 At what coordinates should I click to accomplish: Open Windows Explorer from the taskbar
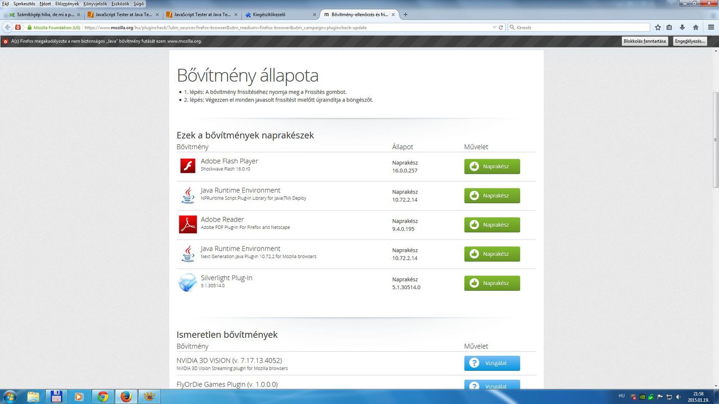[34, 397]
